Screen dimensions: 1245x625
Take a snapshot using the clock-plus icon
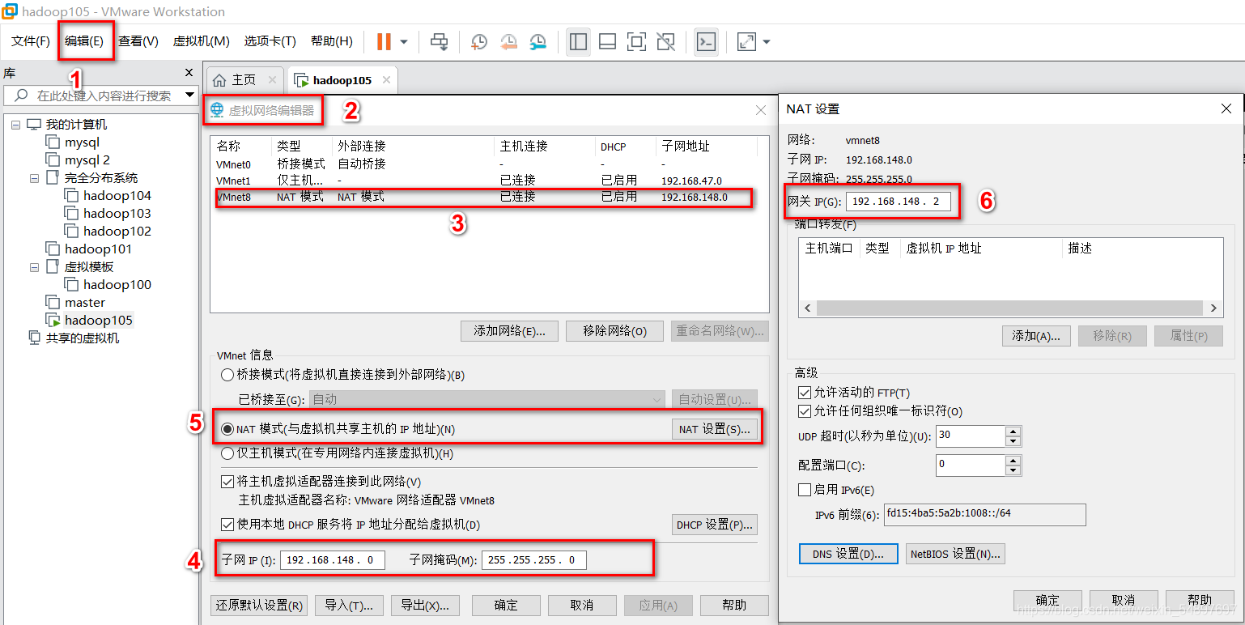click(479, 41)
